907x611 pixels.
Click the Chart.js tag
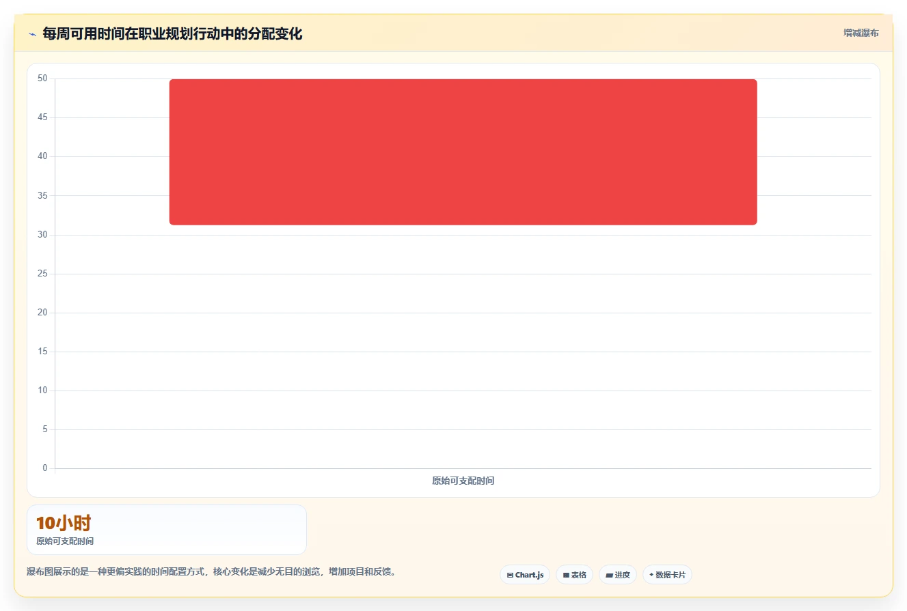click(x=525, y=575)
